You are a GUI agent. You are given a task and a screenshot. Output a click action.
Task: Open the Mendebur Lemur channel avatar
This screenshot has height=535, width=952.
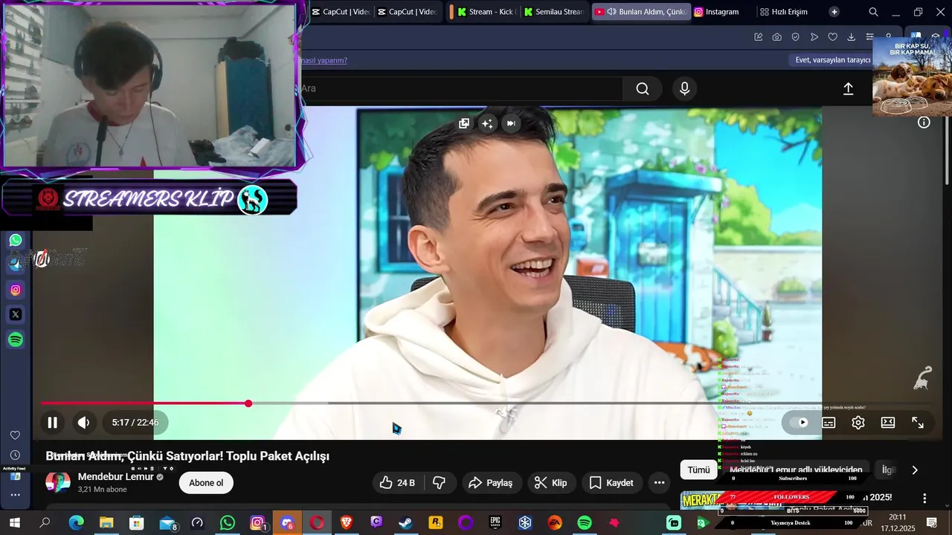(x=58, y=482)
